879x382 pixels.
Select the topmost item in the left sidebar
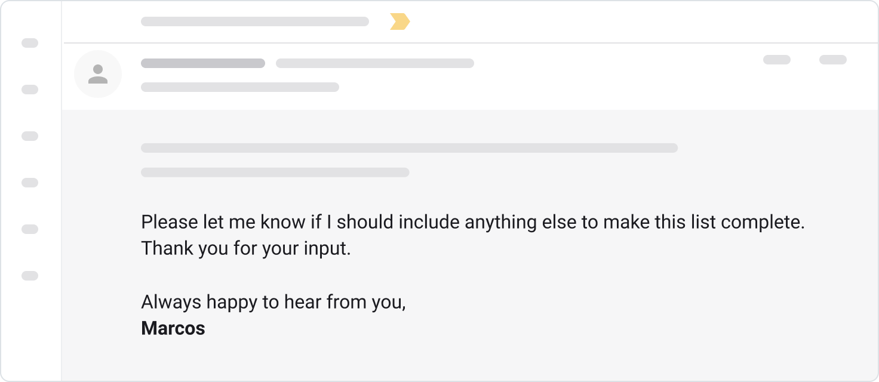point(30,43)
